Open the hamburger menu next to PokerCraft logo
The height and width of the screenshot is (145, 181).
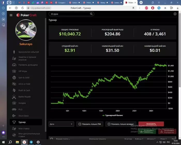11,15
